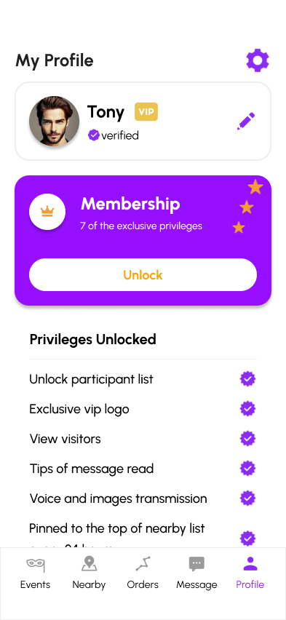
Task: Select the Profile tab in the bottom bar
Action: pos(250,573)
